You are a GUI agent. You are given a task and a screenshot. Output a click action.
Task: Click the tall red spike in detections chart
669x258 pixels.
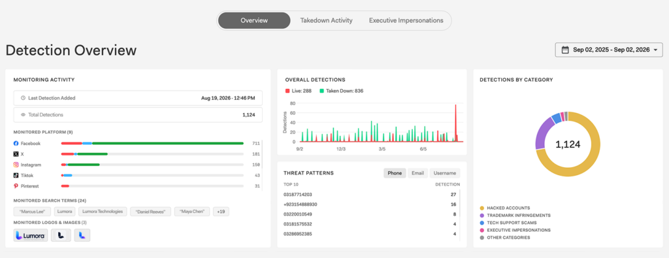tap(455, 123)
